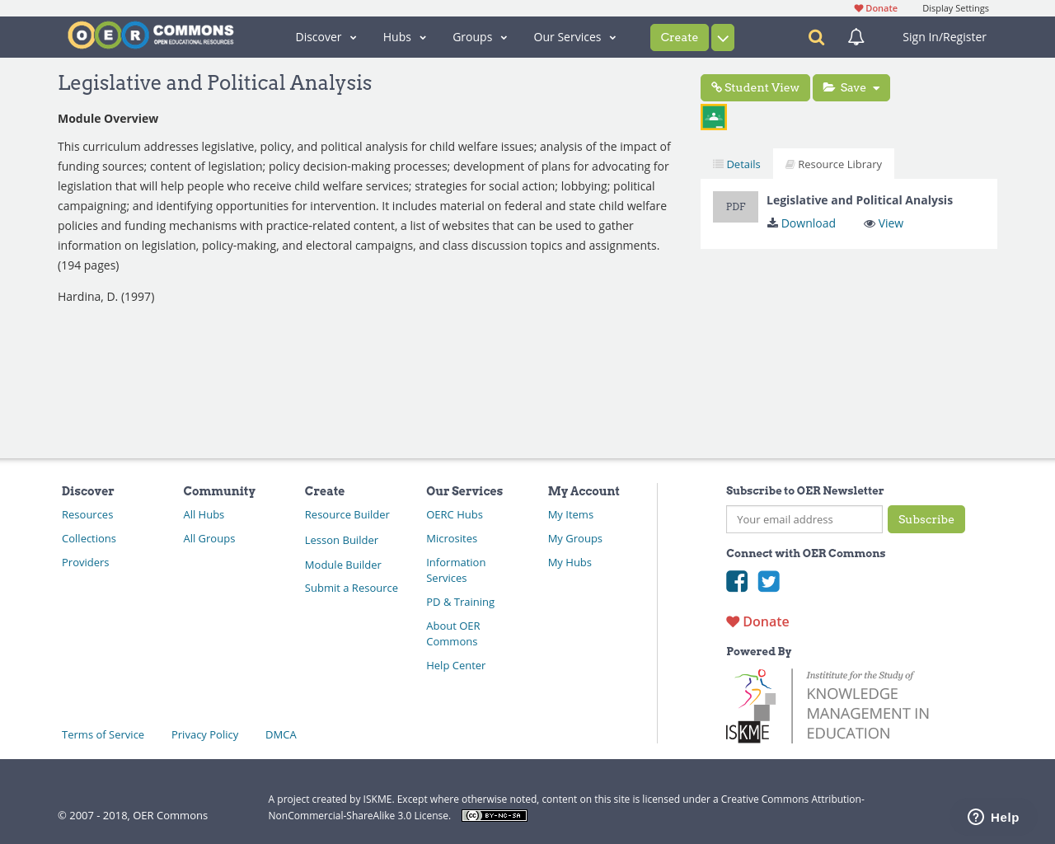This screenshot has height=844, width=1055.
Task: Select the Resource Library tab
Action: coord(833,162)
